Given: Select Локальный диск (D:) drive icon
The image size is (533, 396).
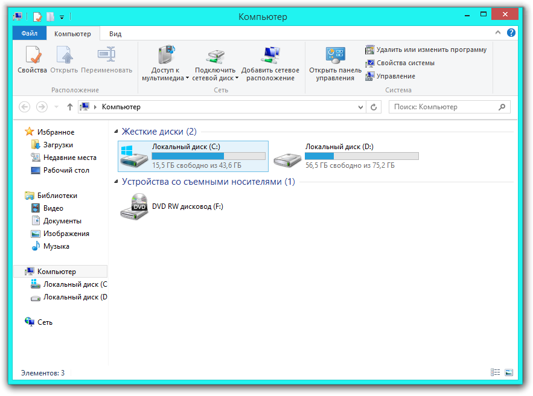Looking at the screenshot, I should [x=287, y=160].
